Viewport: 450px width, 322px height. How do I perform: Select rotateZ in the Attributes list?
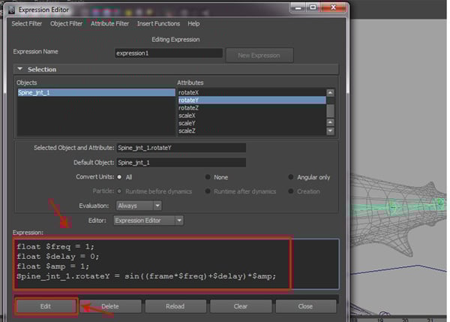[252, 108]
